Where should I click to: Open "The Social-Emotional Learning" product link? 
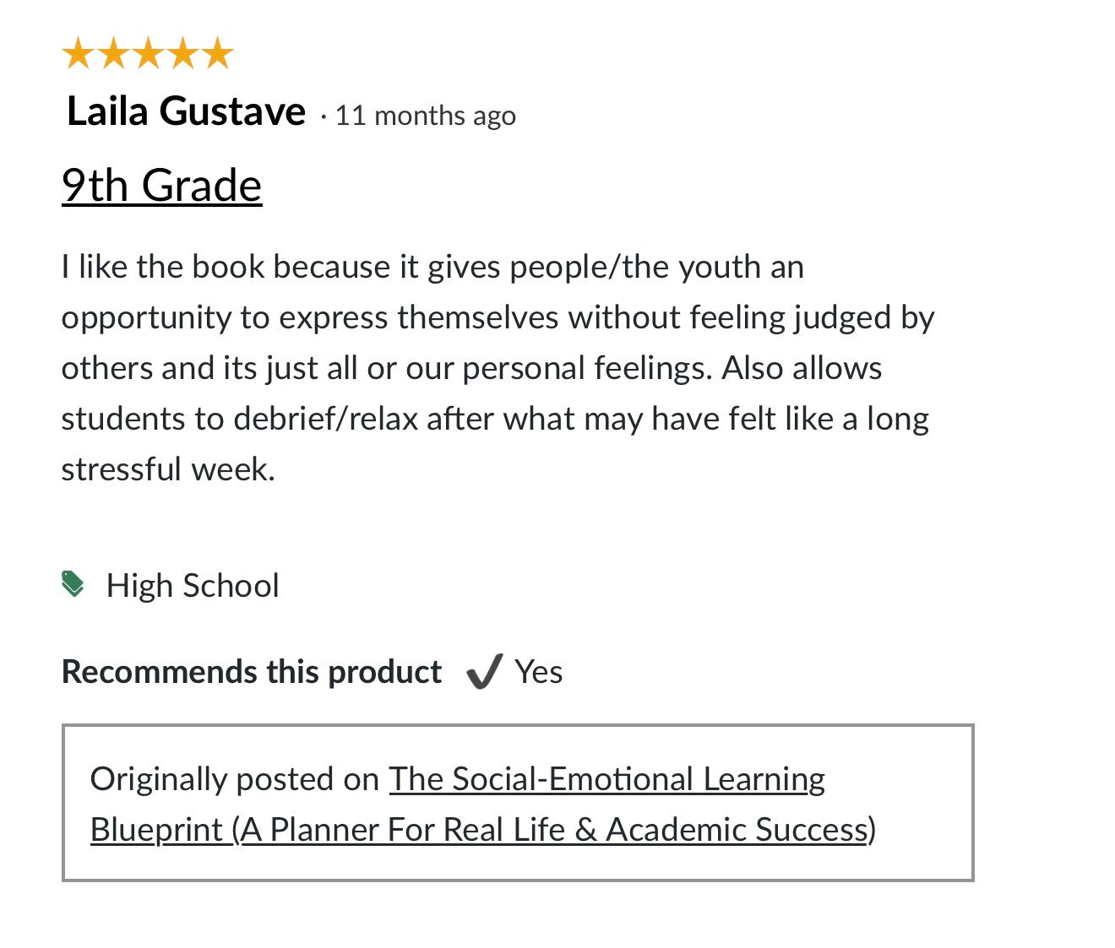(x=606, y=778)
